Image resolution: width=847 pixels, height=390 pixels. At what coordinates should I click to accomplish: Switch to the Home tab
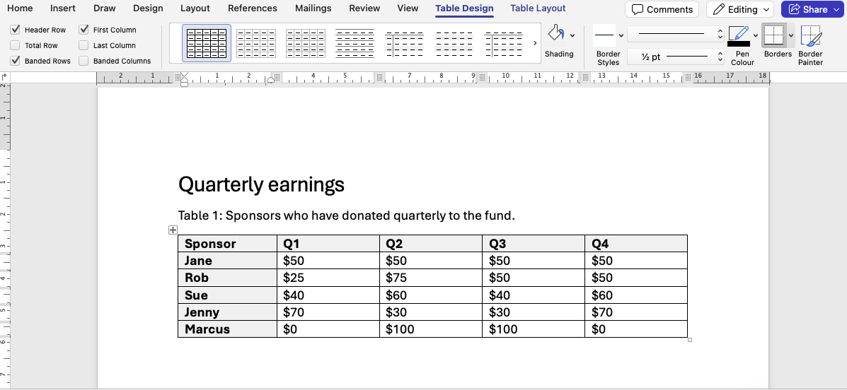click(20, 8)
